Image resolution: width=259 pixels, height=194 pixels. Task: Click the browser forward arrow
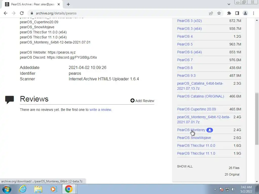tap(14, 13)
